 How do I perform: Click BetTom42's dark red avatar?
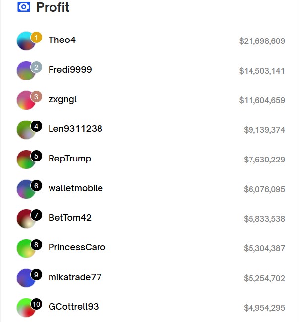tap(26, 219)
